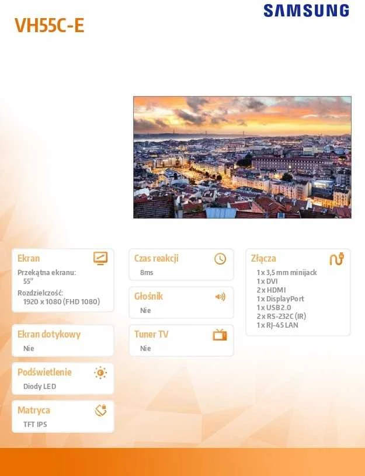The width and height of the screenshot is (365, 476).
Task: Click the 55" screen size value
Action: [28, 281]
